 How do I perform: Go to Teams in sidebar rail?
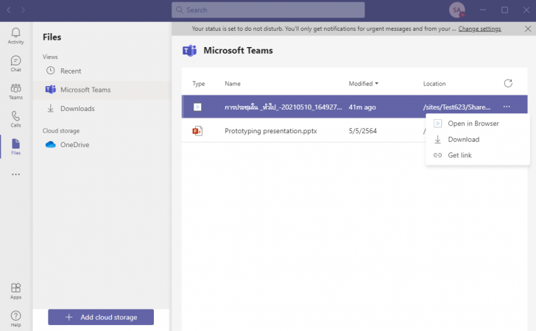pos(15,91)
